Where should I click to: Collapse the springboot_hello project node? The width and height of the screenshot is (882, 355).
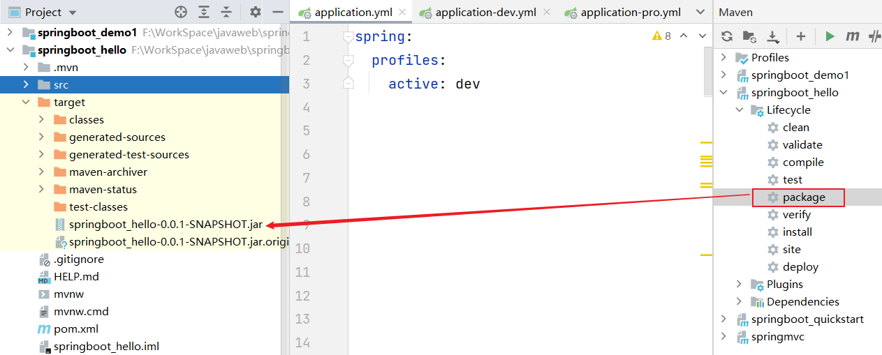pos(11,50)
